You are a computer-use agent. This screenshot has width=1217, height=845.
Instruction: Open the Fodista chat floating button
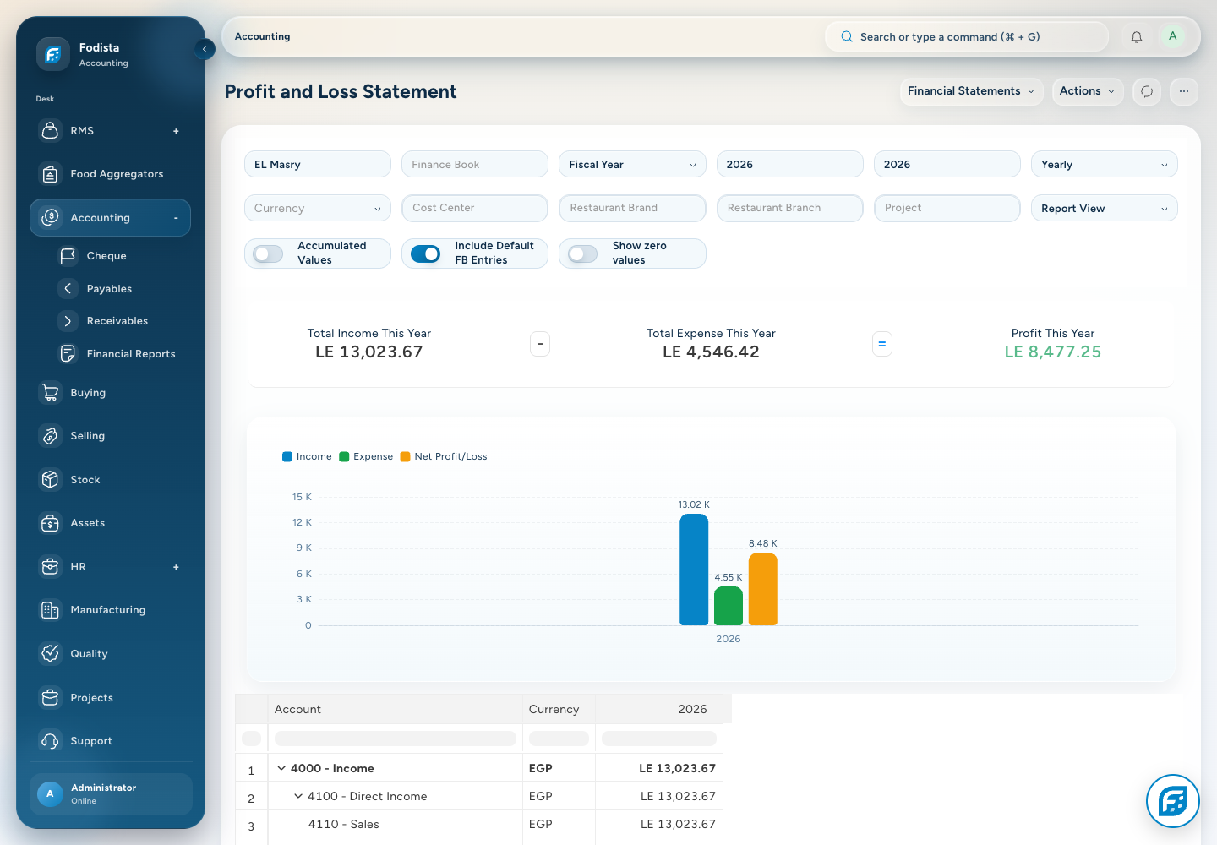pos(1173,801)
